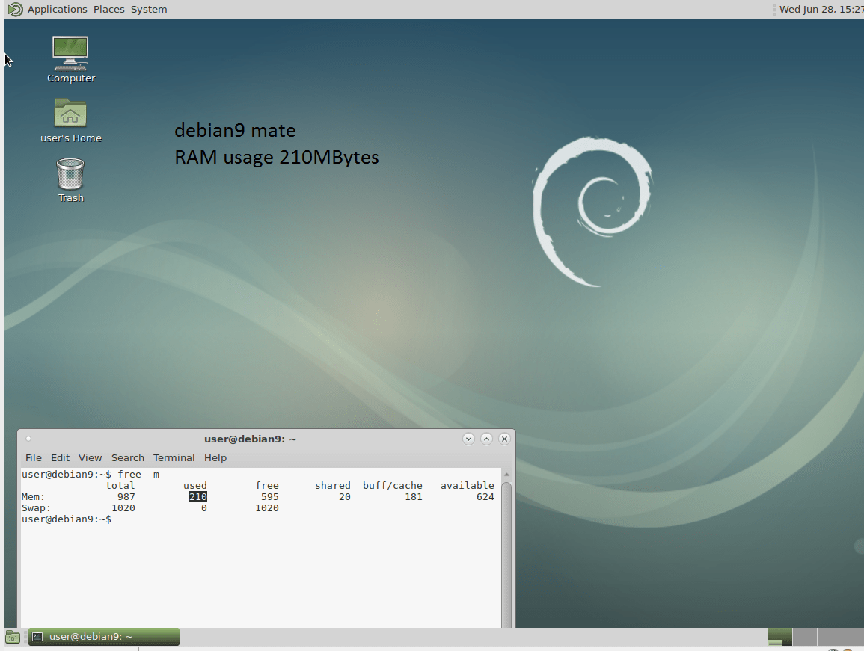Click the terminal vertical scrollbar thumb
This screenshot has height=651, width=864.
coord(506,554)
